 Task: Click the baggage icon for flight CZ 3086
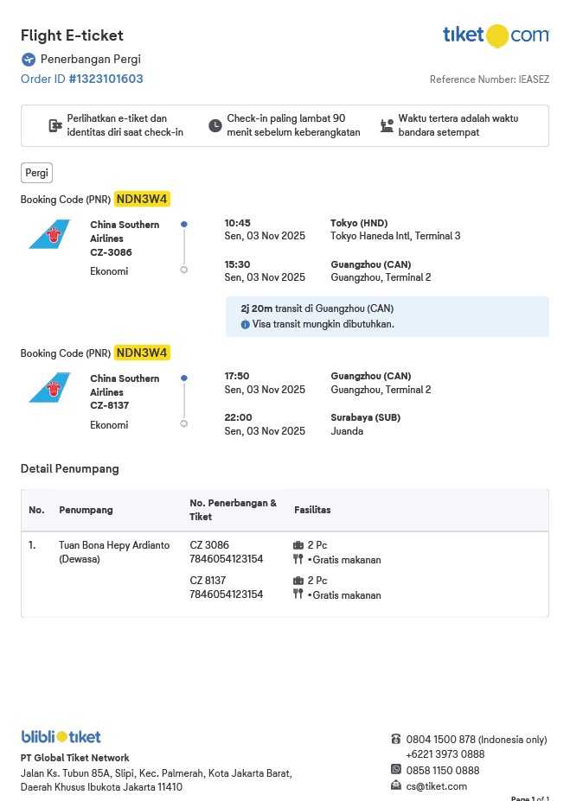click(x=298, y=545)
